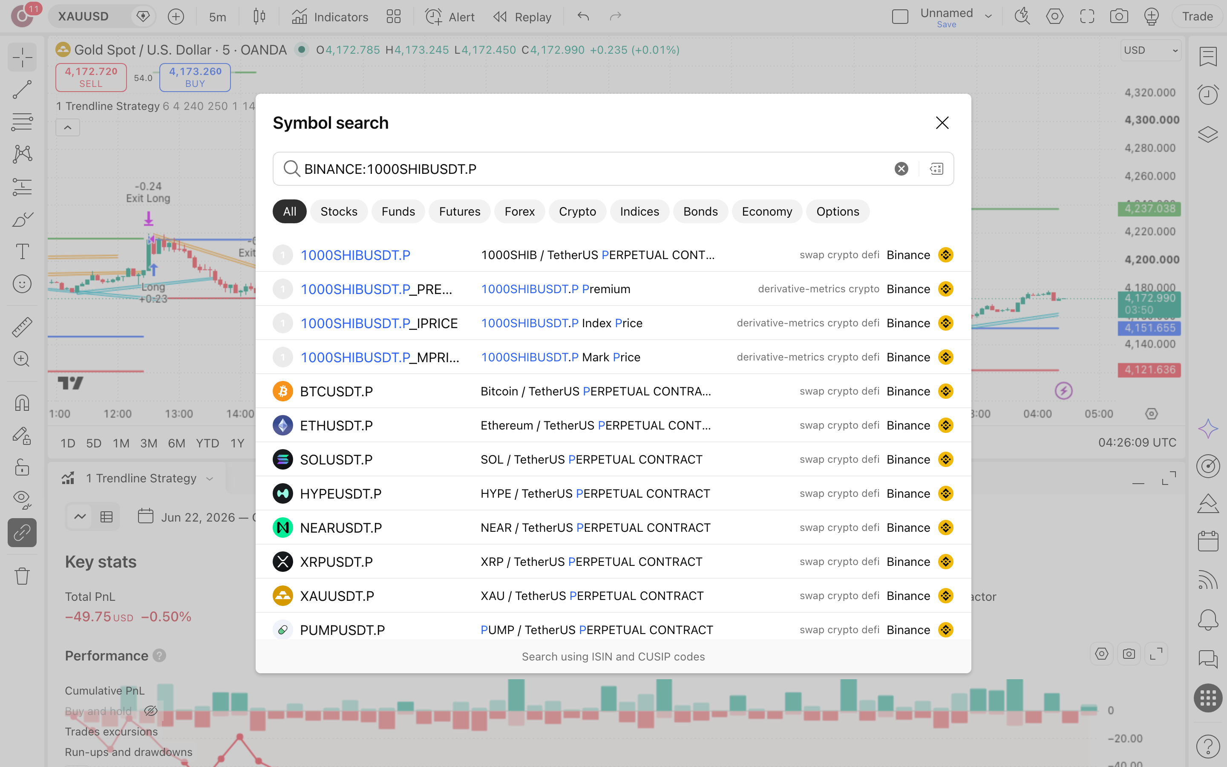Take a chart snapshot with camera icon
The image size is (1227, 767).
[1118, 17]
